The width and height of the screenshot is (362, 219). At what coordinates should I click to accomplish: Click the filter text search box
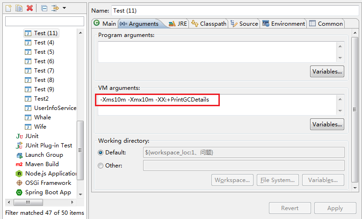[44, 21]
